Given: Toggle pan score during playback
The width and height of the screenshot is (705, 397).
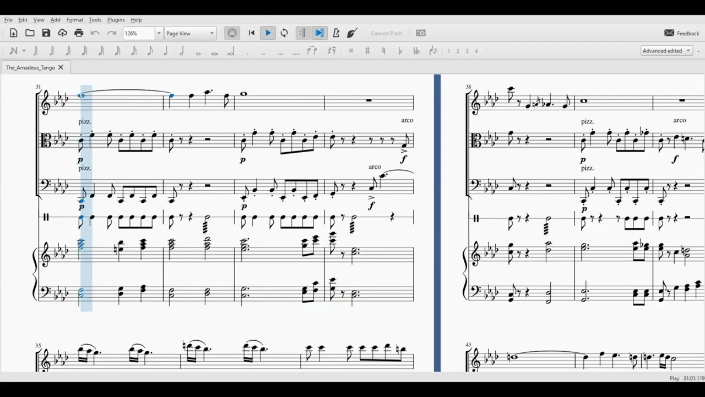Looking at the screenshot, I should [x=319, y=33].
